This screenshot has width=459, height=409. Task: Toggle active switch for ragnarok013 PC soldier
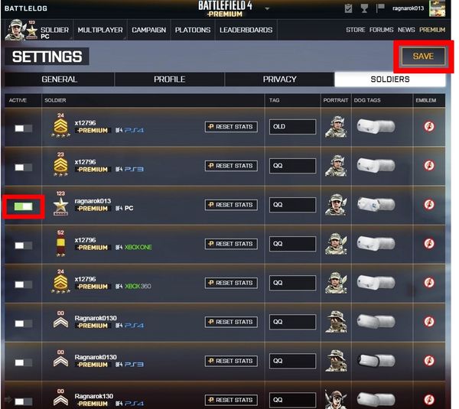point(24,206)
